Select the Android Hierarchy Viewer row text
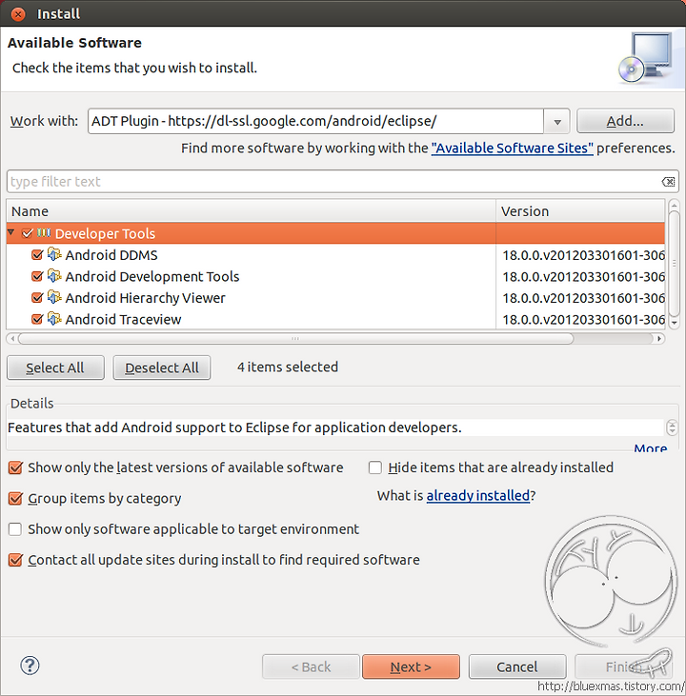Viewport: 686px width, 696px height. click(x=145, y=298)
